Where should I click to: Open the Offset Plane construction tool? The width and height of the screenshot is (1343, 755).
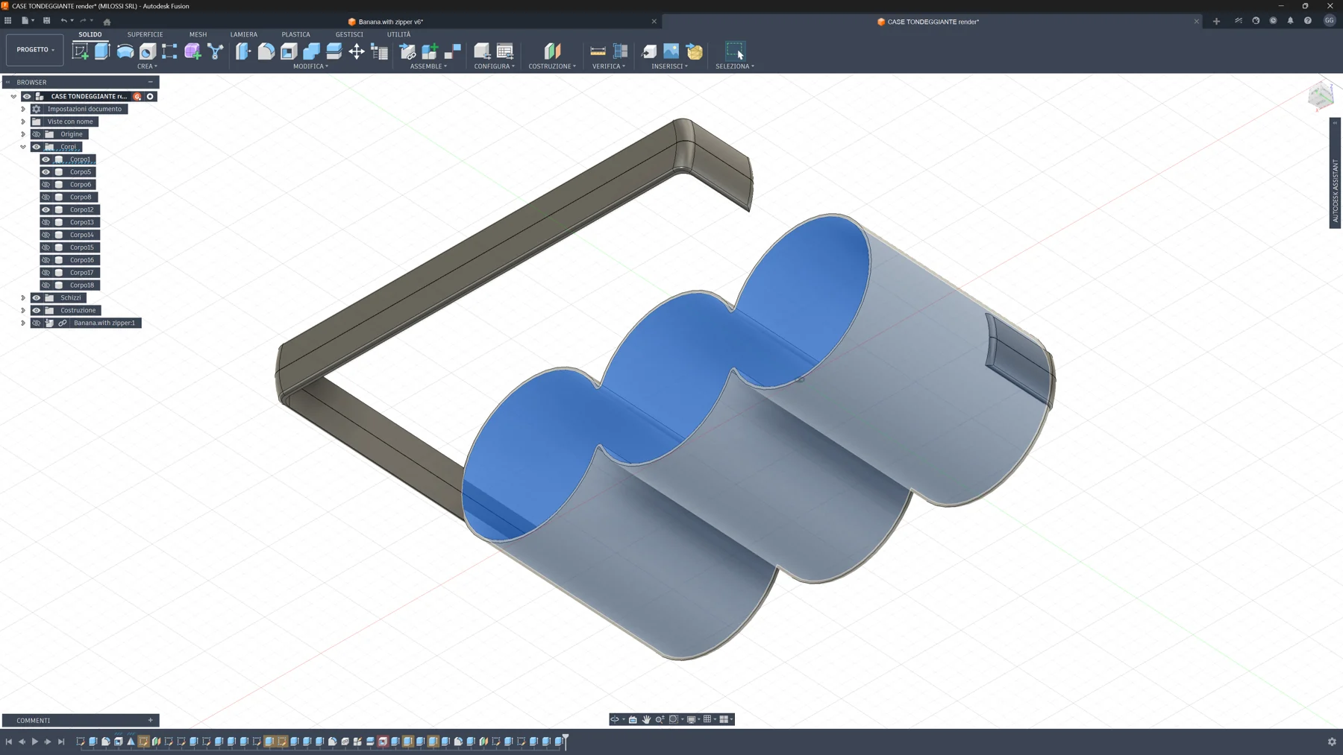pos(552,51)
